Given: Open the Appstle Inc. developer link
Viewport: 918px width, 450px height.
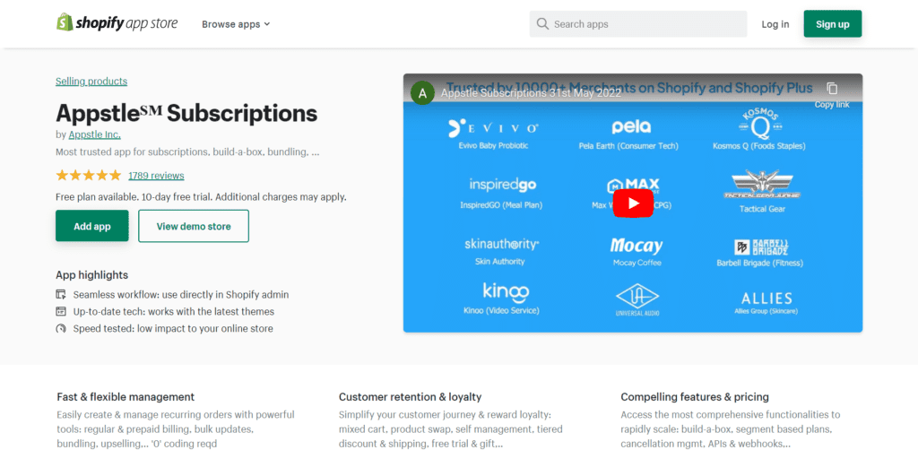Looking at the screenshot, I should (95, 134).
